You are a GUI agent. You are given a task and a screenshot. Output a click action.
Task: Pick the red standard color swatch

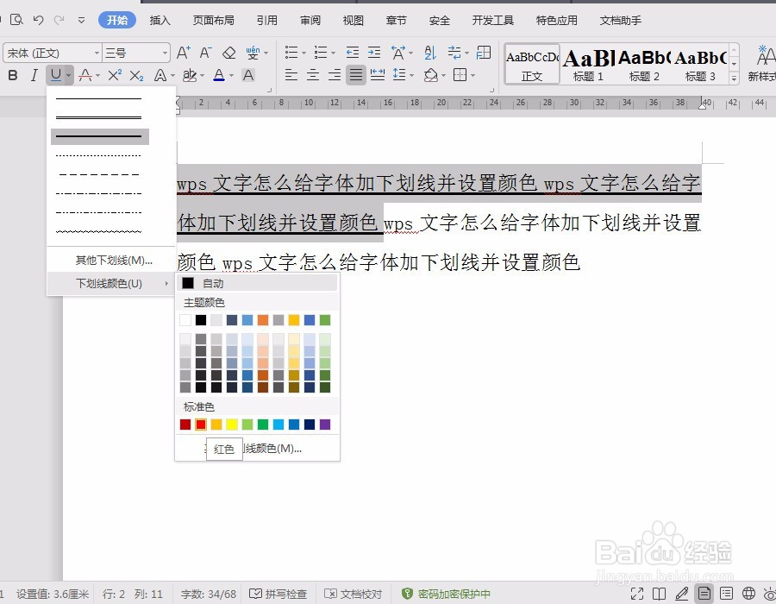coord(200,425)
